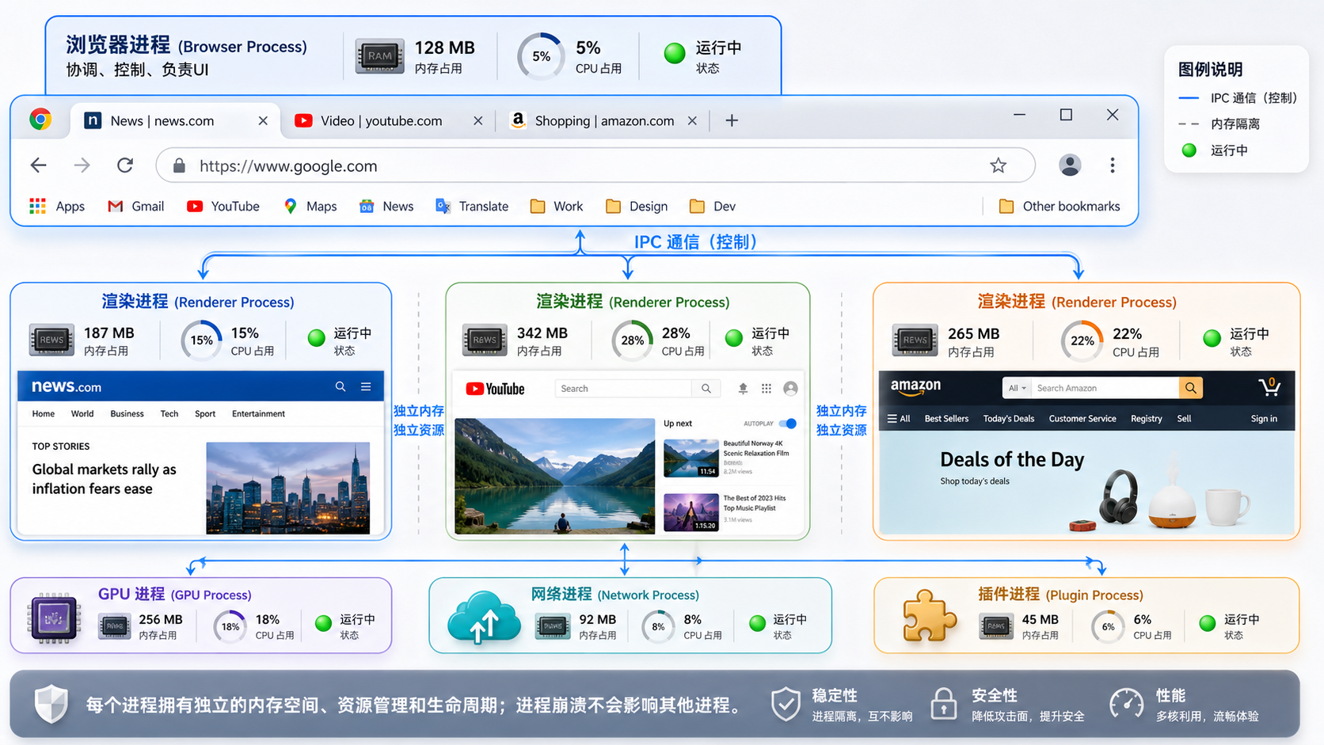Screen dimensions: 1324x745
Task: Go back with the browser back arrow
Action: [38, 165]
